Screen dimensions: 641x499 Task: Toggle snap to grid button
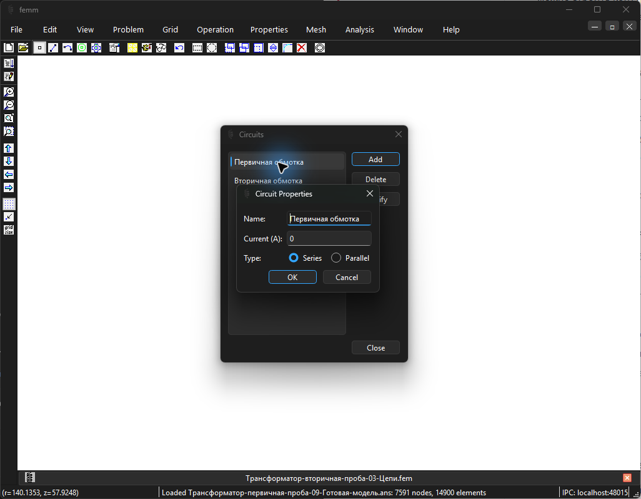[x=9, y=216]
